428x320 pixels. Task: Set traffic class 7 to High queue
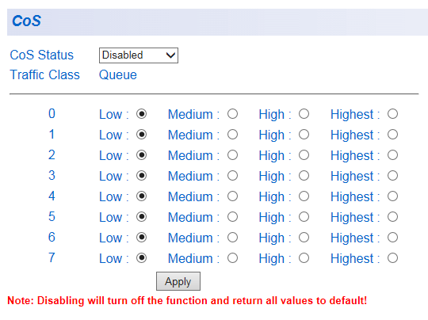coord(304,258)
